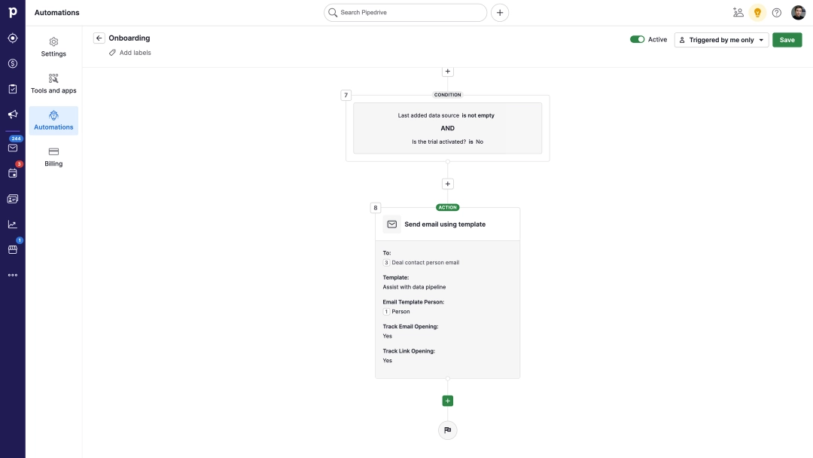Viewport: 813px width, 458px height.
Task: Expand the more options ellipsis in sidebar
Action: pos(13,275)
